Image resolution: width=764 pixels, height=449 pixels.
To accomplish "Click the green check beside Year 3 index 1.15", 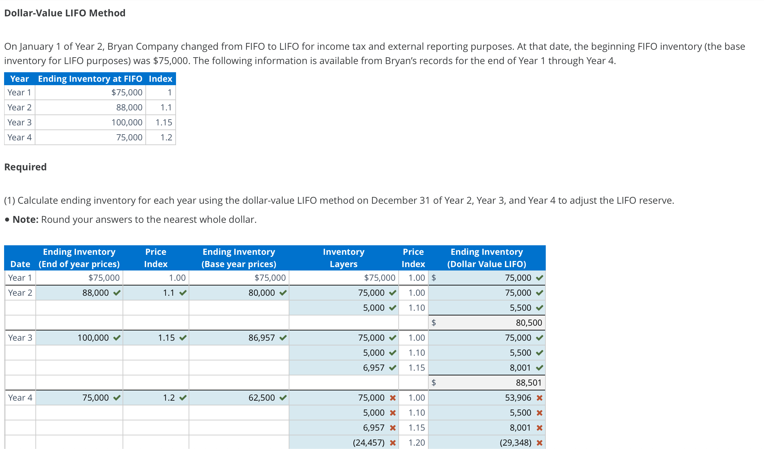I will [x=183, y=338].
